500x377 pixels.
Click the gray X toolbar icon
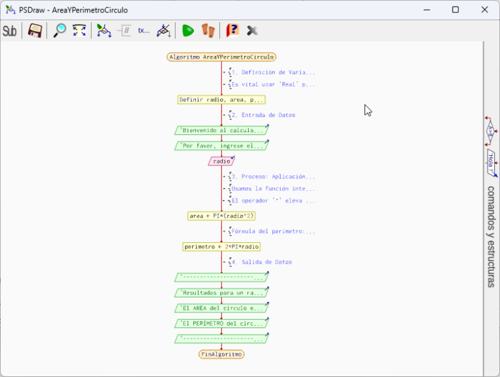[253, 31]
